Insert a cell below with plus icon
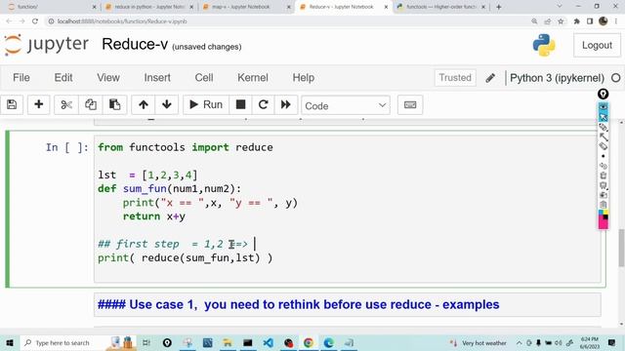The width and height of the screenshot is (625, 351). click(39, 104)
